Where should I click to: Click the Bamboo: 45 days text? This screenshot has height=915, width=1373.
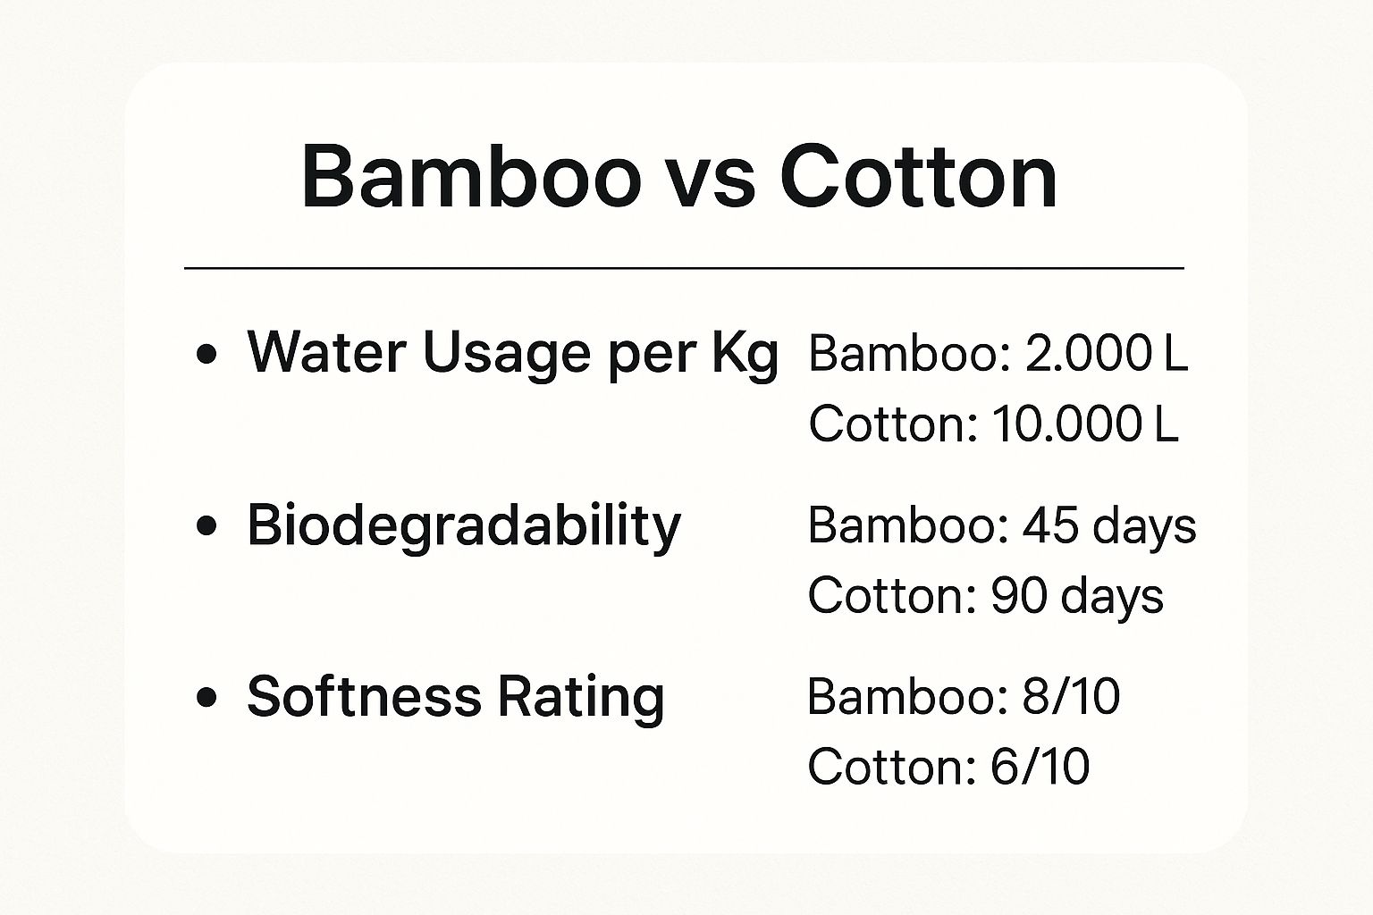(x=1002, y=525)
